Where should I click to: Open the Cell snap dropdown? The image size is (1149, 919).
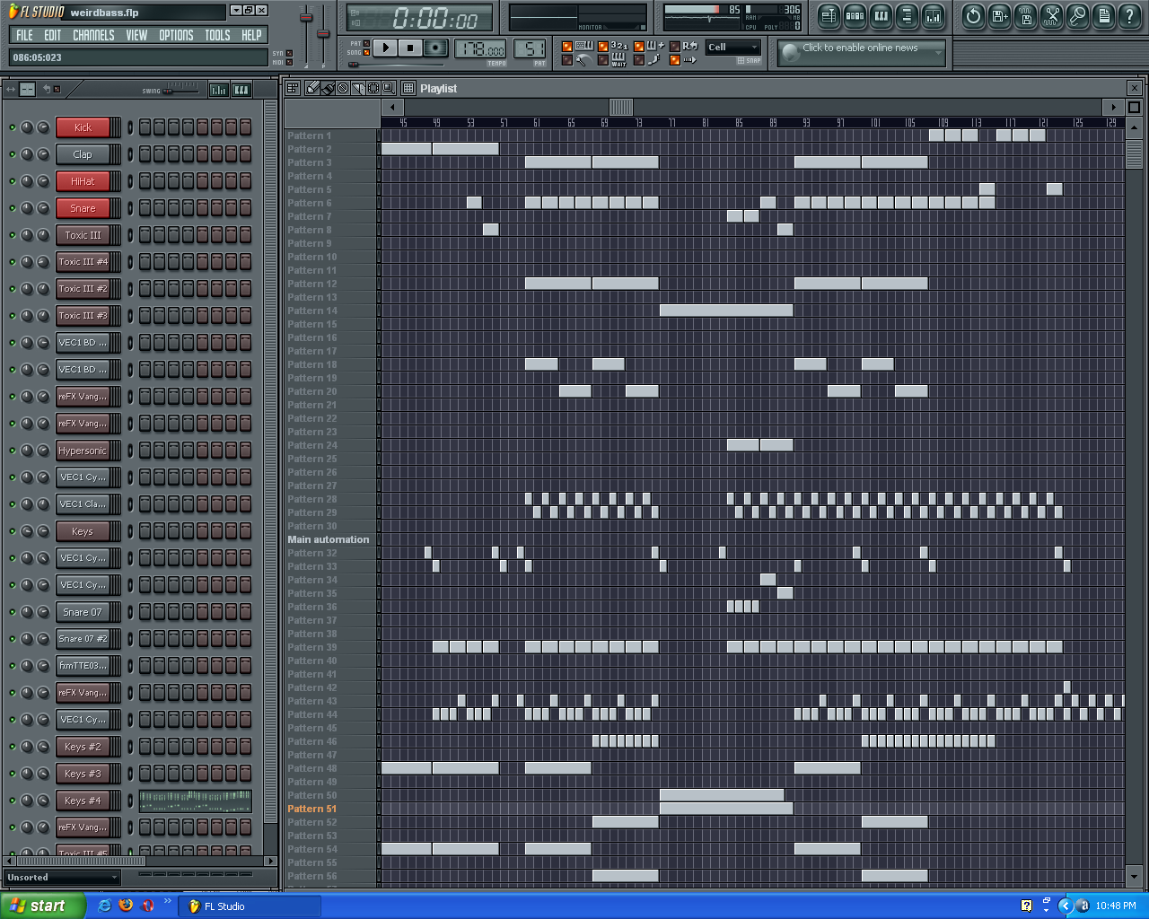[733, 48]
